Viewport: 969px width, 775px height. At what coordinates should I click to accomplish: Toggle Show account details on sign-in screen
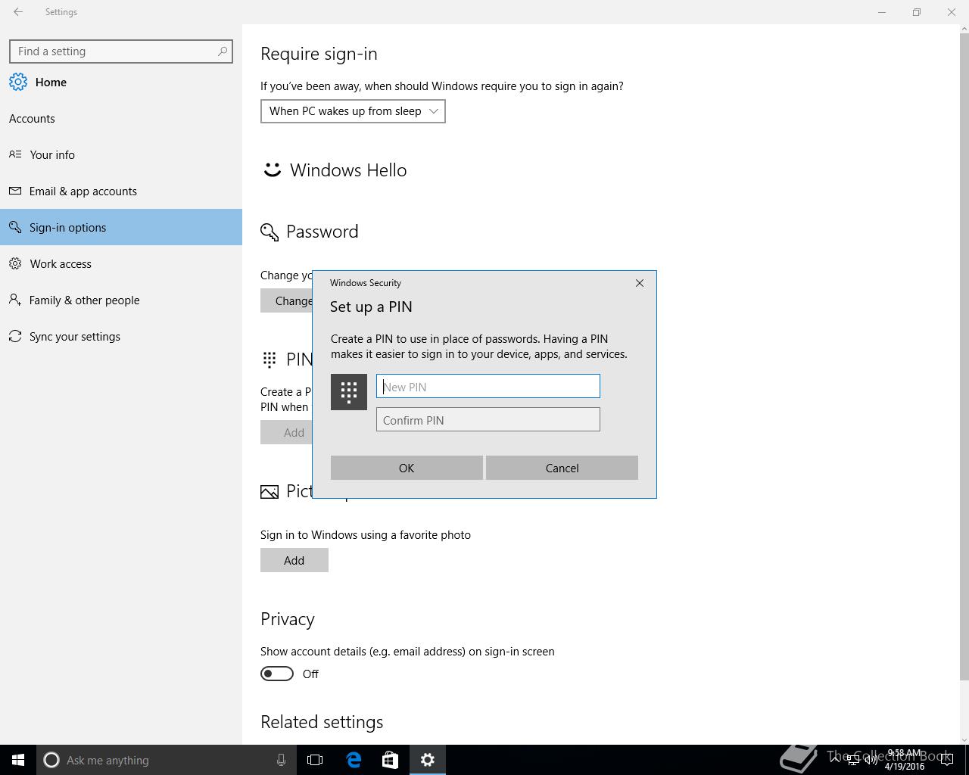tap(277, 674)
